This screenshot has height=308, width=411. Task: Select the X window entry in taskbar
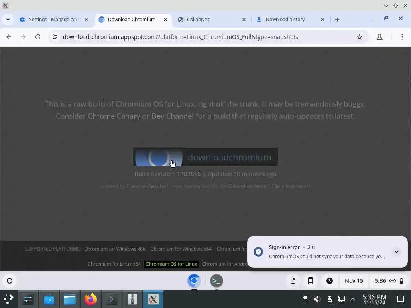(x=153, y=299)
